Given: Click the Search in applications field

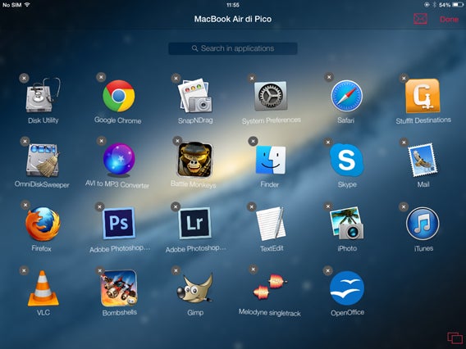Looking at the screenshot, I should point(233,48).
